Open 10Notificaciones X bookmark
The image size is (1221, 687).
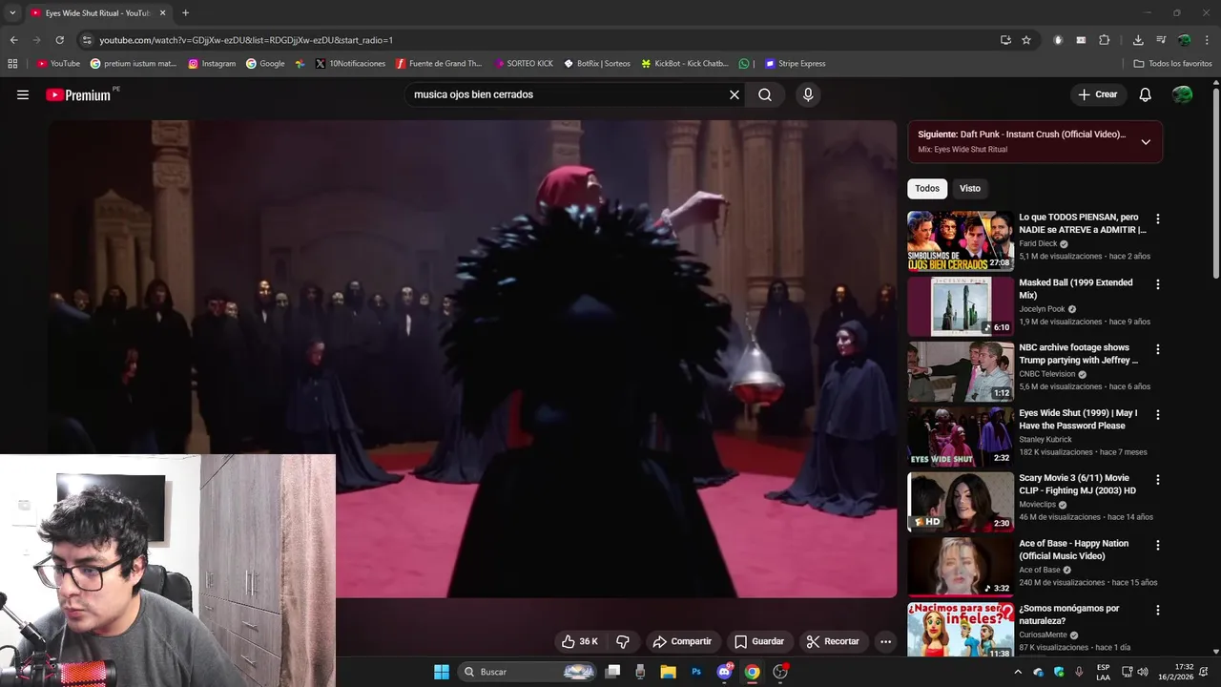pyautogui.click(x=350, y=64)
